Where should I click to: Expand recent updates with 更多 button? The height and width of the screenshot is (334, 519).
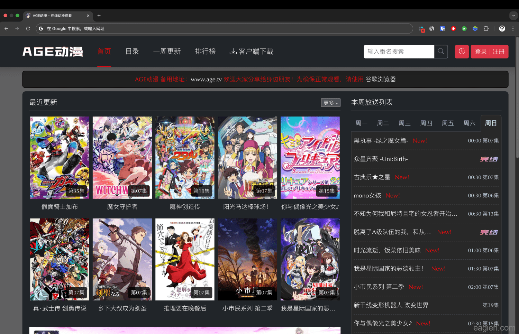pyautogui.click(x=330, y=103)
